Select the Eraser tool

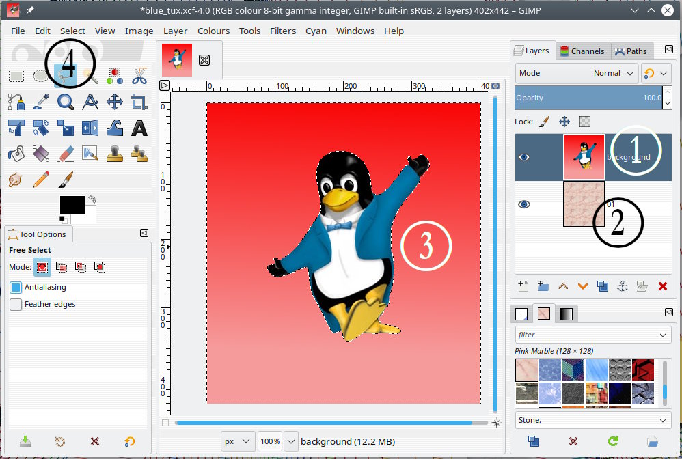65,154
